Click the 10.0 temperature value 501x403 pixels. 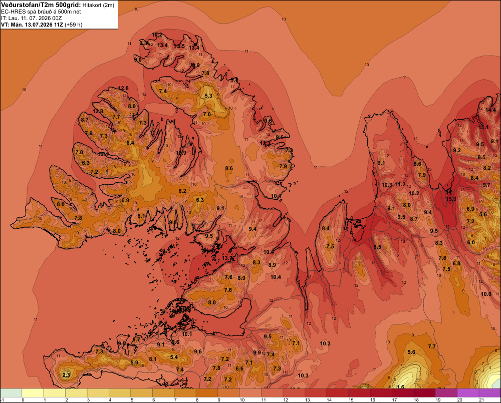coord(486,294)
